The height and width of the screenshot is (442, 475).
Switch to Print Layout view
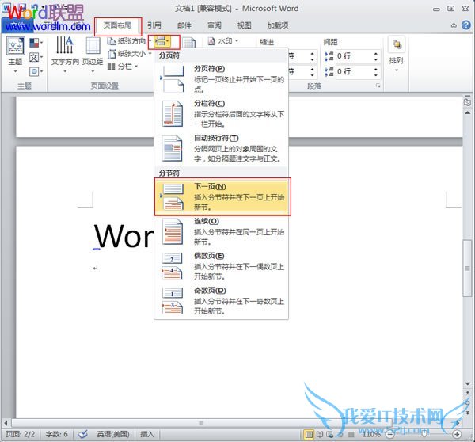[309, 434]
